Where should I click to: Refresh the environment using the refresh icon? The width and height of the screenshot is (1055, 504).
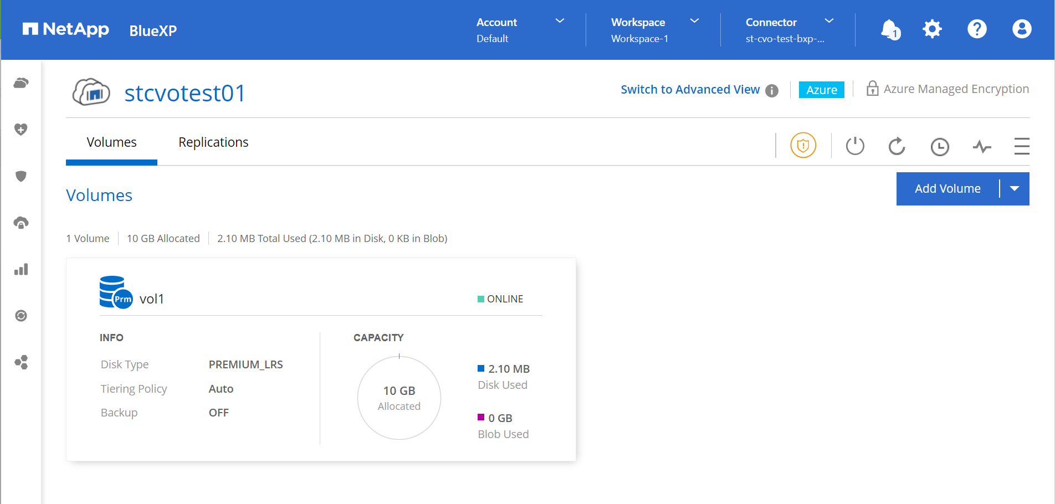coord(897,146)
